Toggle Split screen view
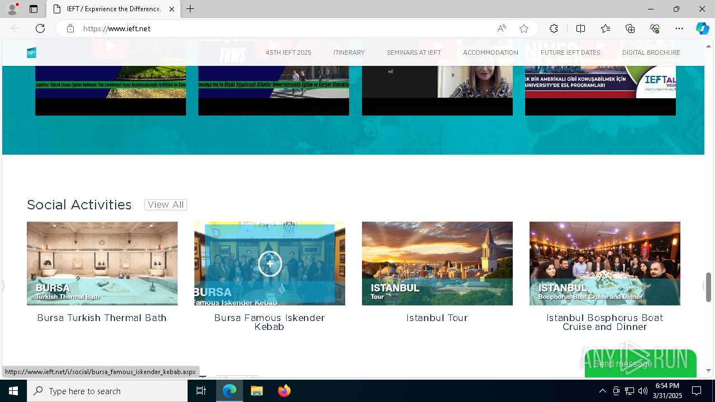This screenshot has height=402, width=715. 580,28
